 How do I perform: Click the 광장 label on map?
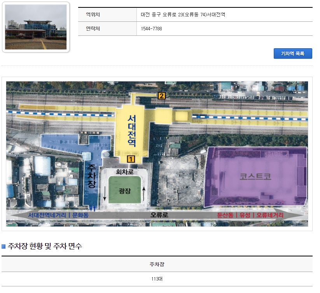tap(124, 191)
